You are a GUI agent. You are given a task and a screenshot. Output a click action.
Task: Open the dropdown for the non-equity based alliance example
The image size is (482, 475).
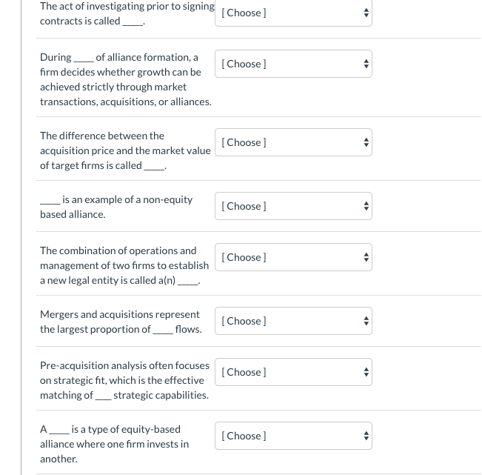[293, 206]
